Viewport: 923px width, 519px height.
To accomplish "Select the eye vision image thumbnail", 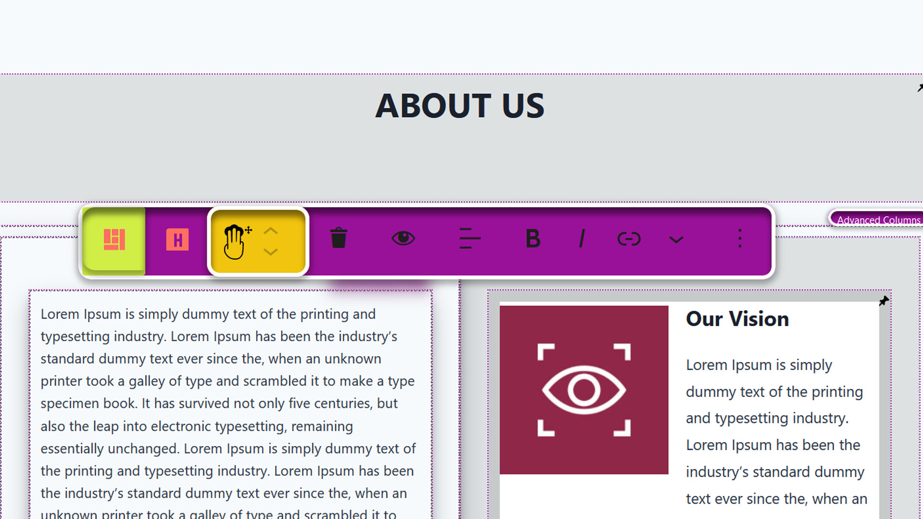I will tap(584, 390).
